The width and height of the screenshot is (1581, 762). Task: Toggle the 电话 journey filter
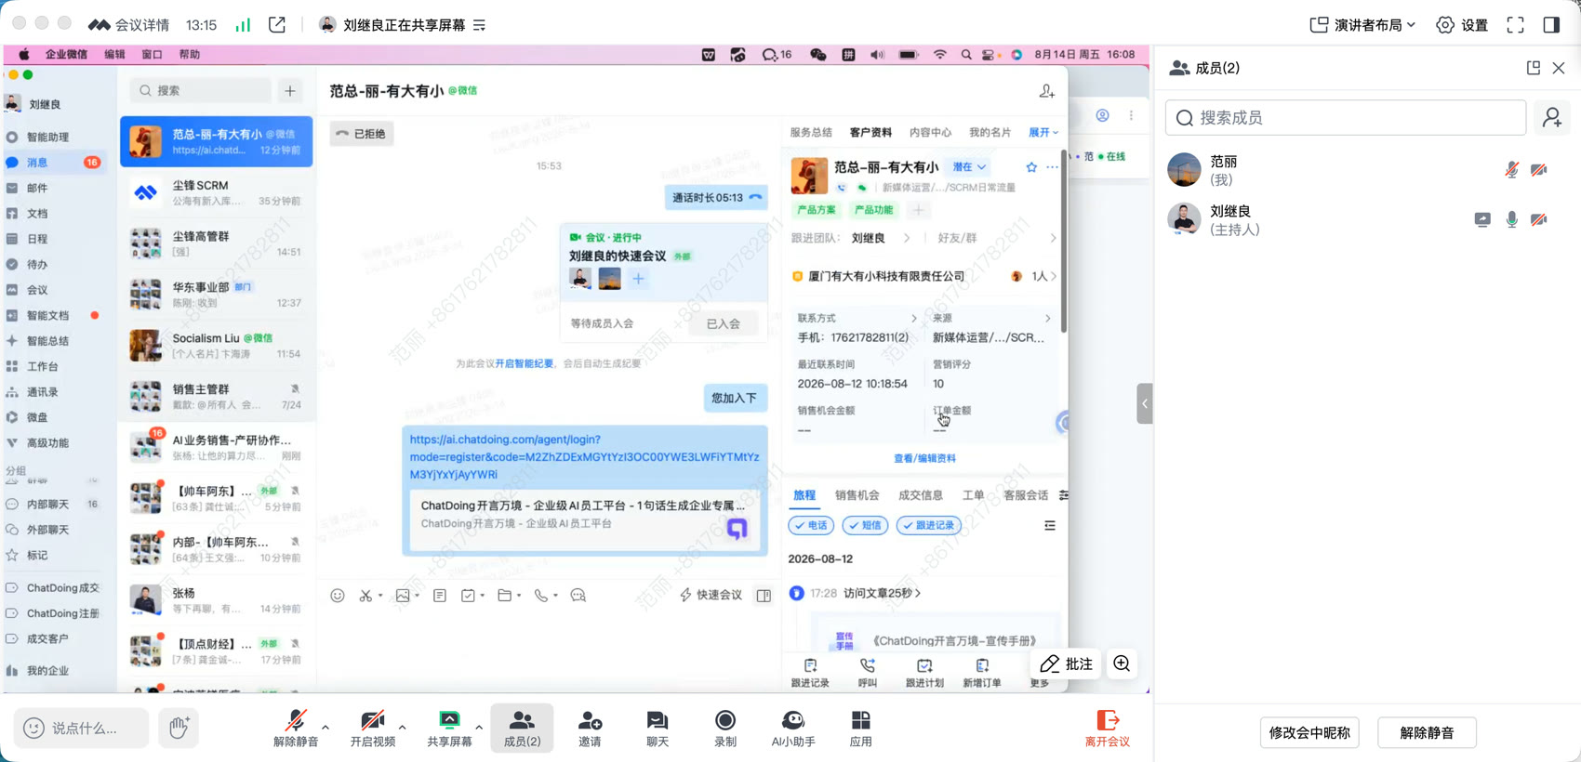point(811,525)
